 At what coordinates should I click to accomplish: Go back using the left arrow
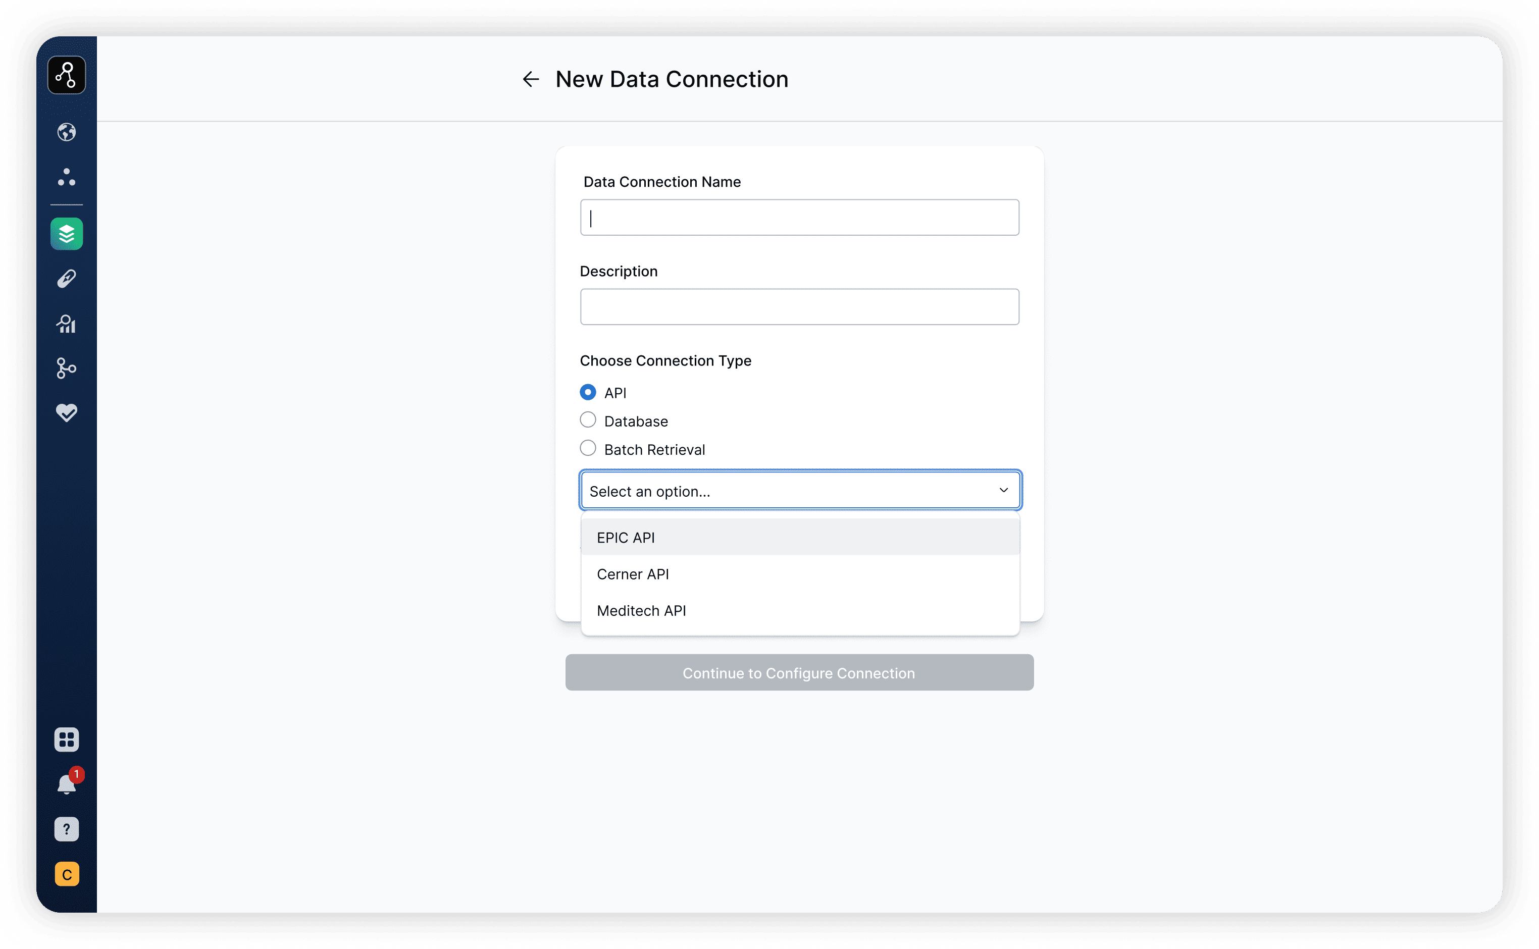[x=531, y=79]
